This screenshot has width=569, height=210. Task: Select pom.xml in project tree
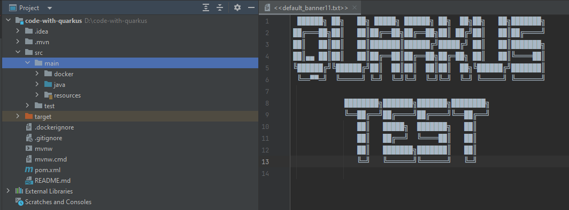(x=48, y=170)
